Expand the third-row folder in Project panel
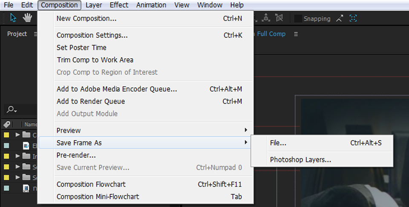The width and height of the screenshot is (409, 207). pos(18,156)
